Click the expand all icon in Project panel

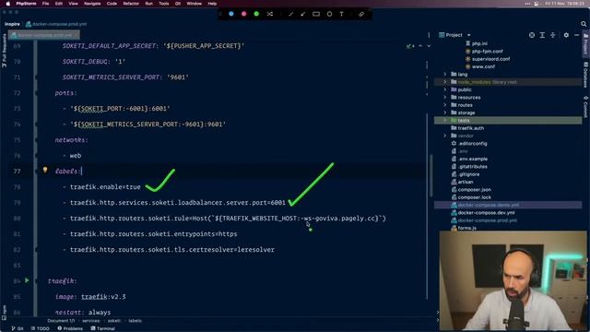(542, 35)
